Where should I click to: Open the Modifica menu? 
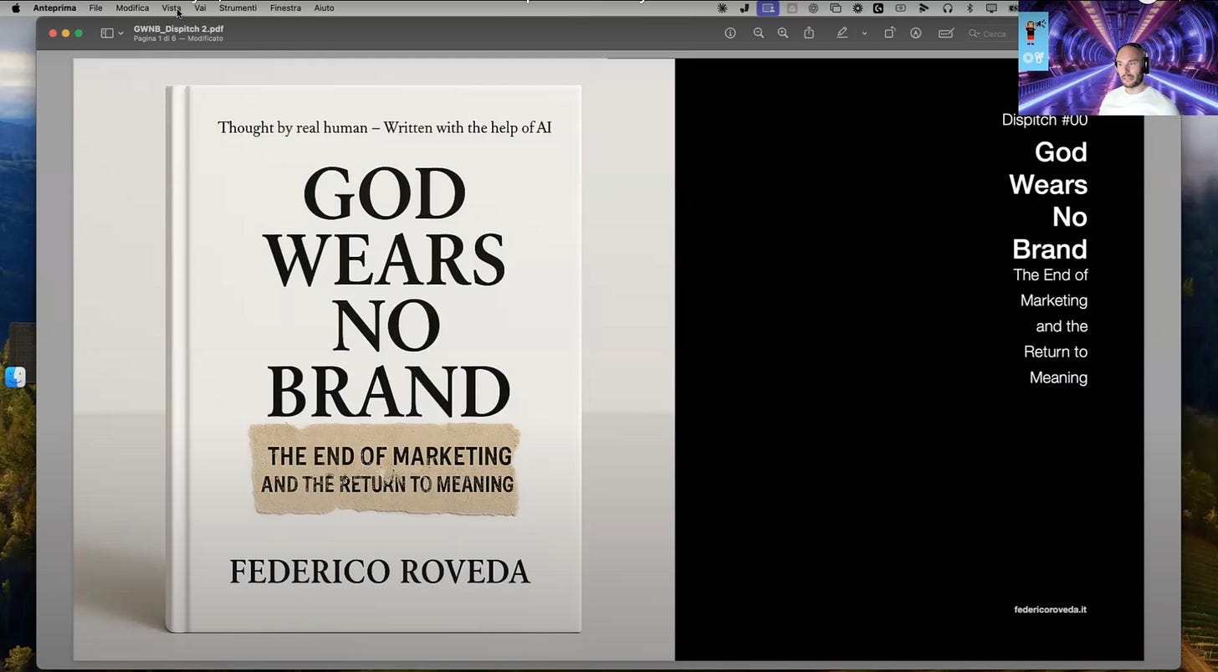(x=132, y=8)
